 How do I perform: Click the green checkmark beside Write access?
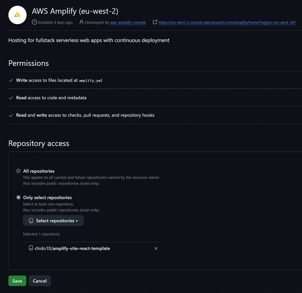tap(11, 80)
